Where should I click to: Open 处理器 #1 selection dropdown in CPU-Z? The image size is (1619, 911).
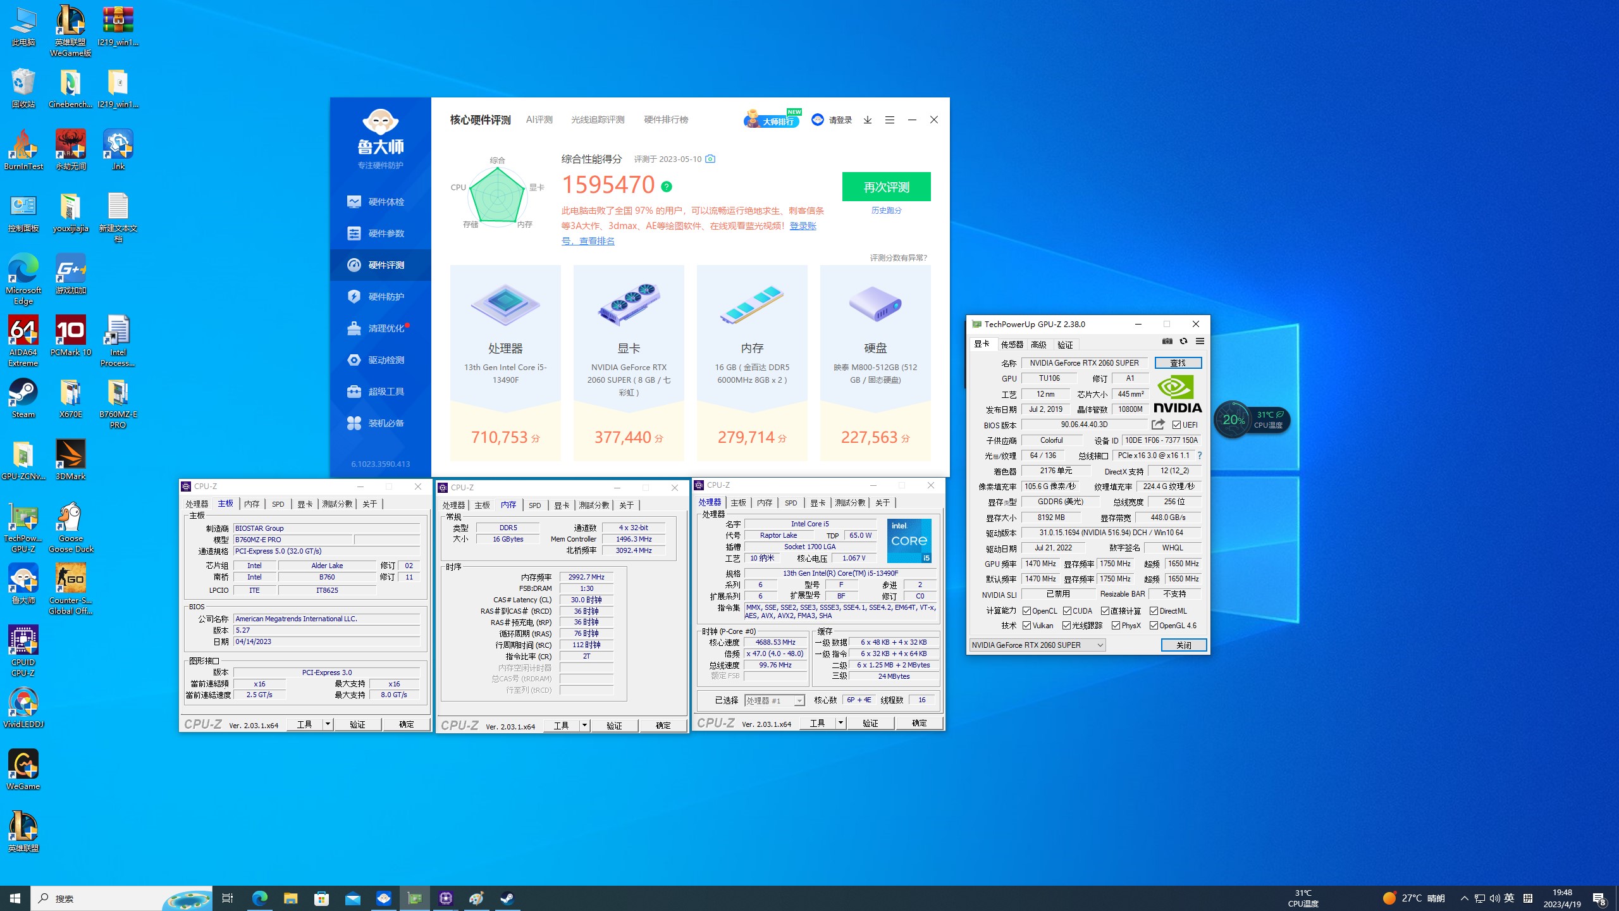tap(774, 700)
